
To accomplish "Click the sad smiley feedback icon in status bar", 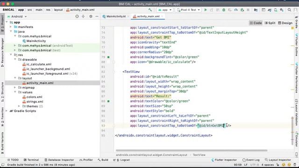I will point(289,165).
